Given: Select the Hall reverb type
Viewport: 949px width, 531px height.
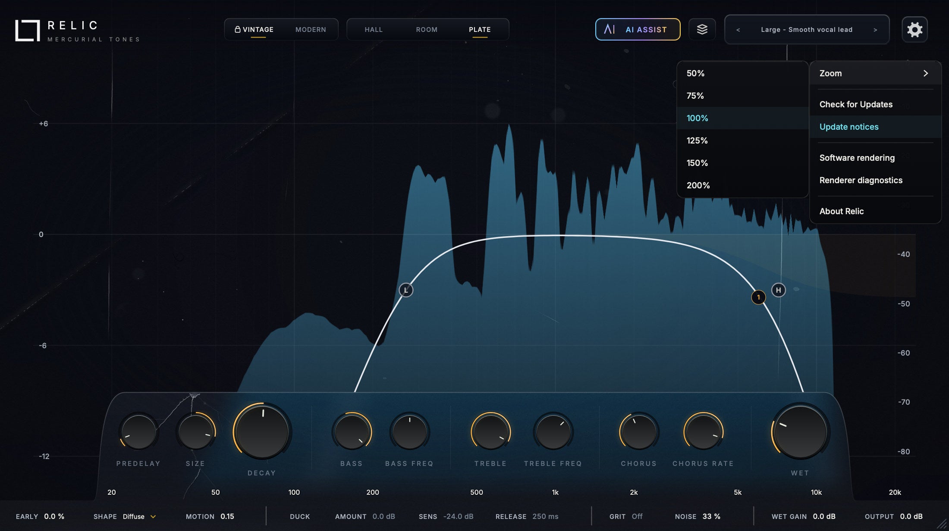Looking at the screenshot, I should pos(374,29).
